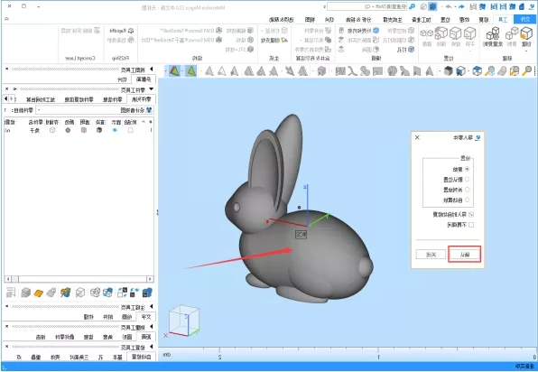Select the 缩放 rescale tool in the ribbon
538x372 pixels.
(x=441, y=33)
